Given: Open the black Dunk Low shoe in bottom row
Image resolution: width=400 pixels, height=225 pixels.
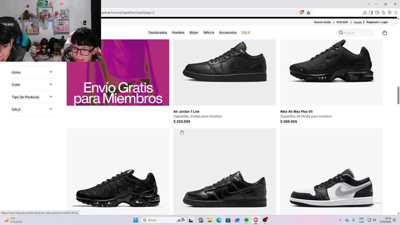Looking at the screenshot, I should (225, 172).
